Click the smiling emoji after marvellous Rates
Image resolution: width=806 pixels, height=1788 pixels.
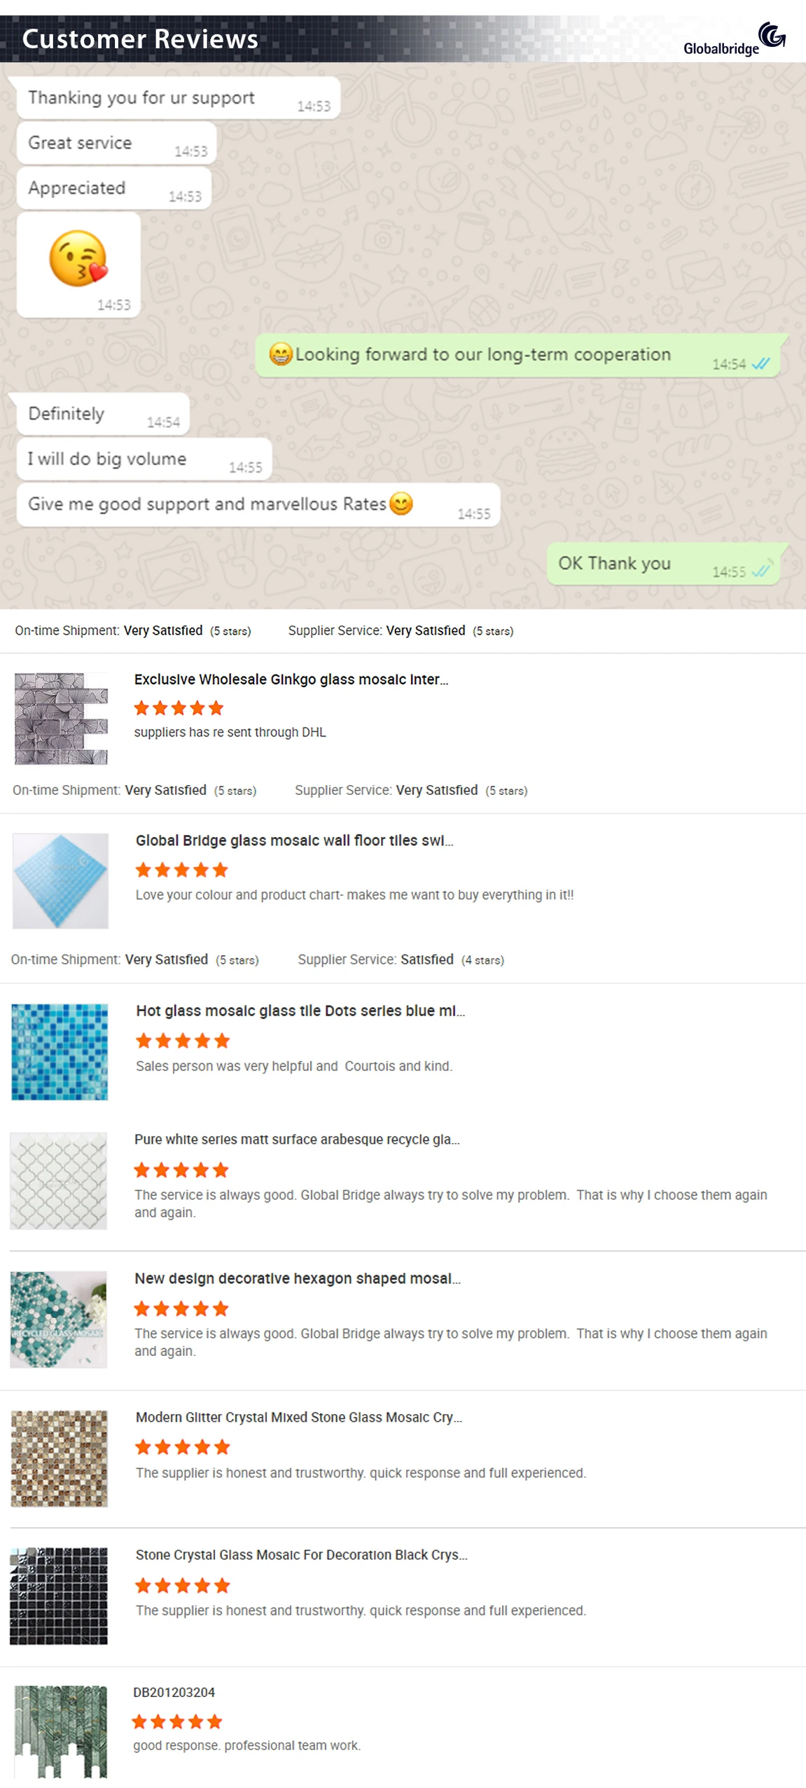click(x=401, y=504)
